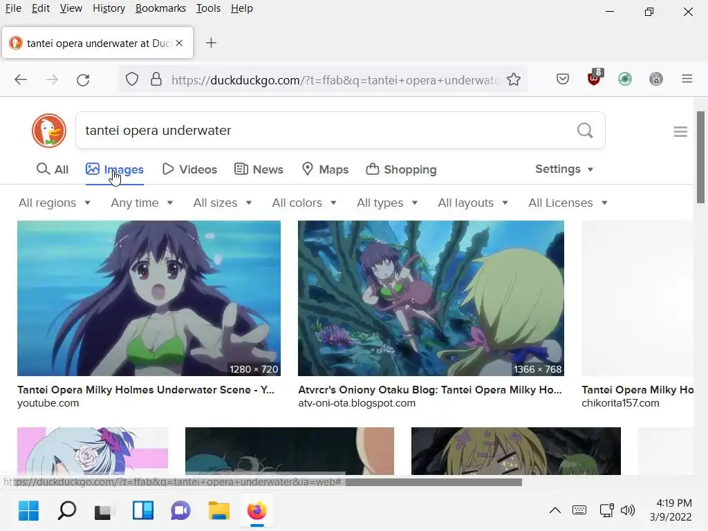Open Windows taskbar search
Viewport: 708px width, 531px height.
[67, 511]
